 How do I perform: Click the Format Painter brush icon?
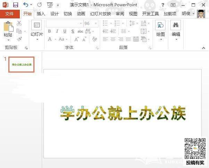coord(19,39)
